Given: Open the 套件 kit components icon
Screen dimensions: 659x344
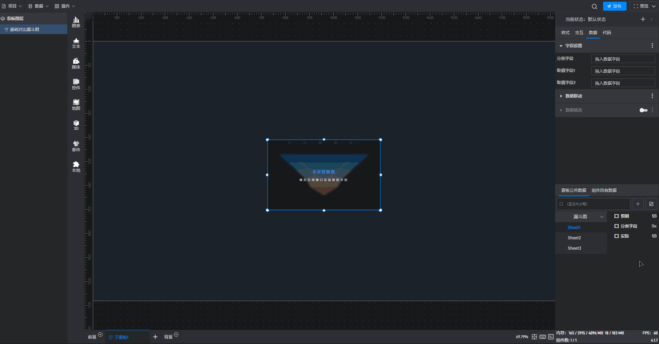Looking at the screenshot, I should click(76, 146).
